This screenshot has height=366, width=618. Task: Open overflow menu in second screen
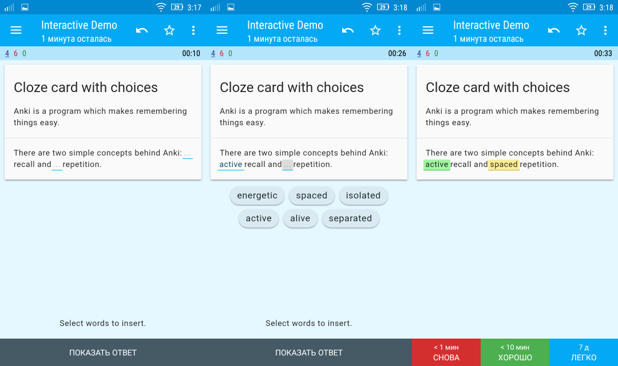399,30
